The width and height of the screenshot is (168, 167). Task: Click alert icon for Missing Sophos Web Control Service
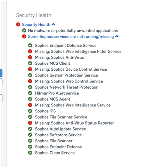tap(30, 81)
